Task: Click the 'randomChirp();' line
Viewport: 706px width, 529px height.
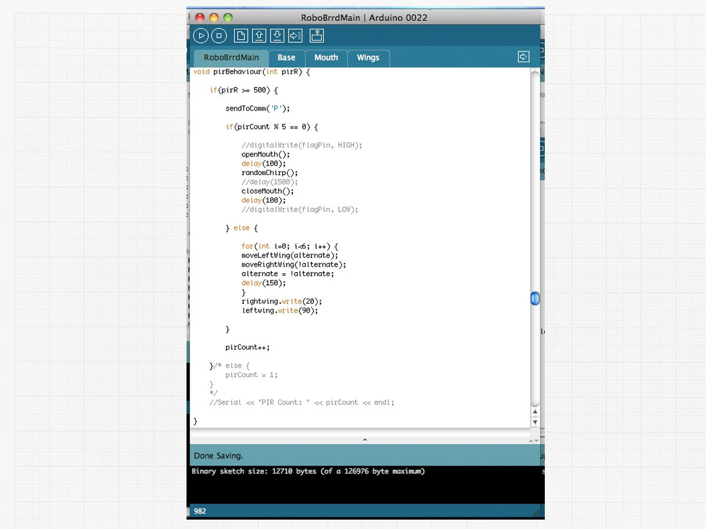Action: click(269, 173)
